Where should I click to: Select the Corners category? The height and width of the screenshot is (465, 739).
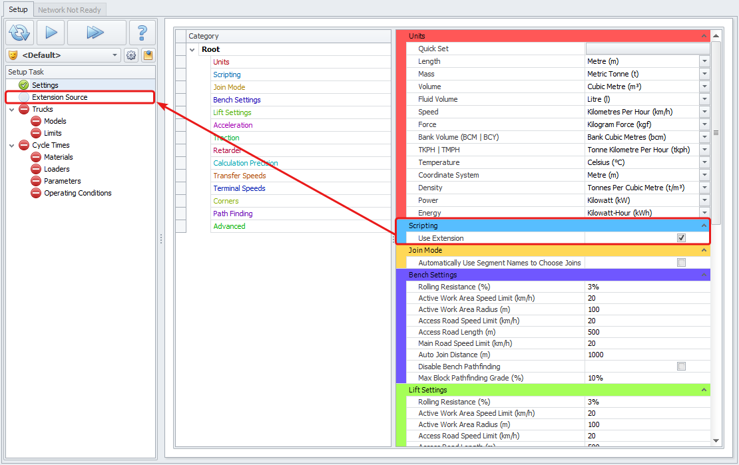pos(226,201)
